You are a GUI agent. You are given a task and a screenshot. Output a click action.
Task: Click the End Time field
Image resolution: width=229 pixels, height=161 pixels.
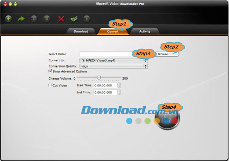point(105,93)
